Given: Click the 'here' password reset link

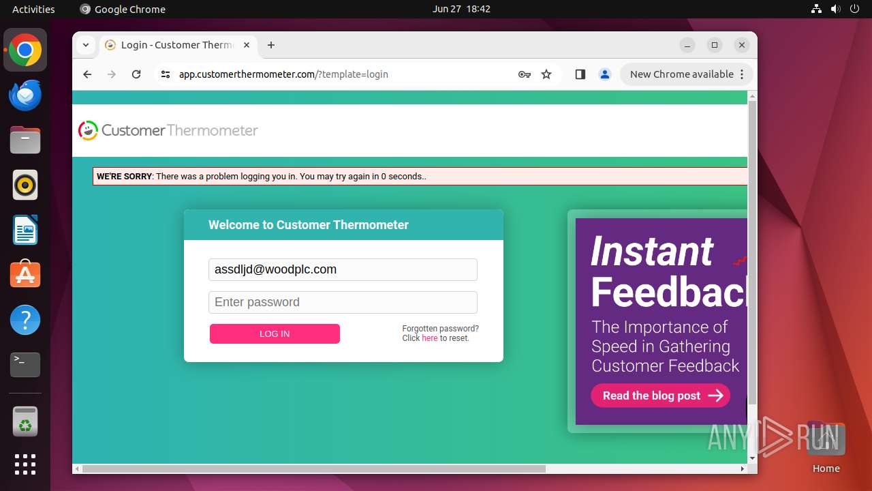Looking at the screenshot, I should click(430, 338).
